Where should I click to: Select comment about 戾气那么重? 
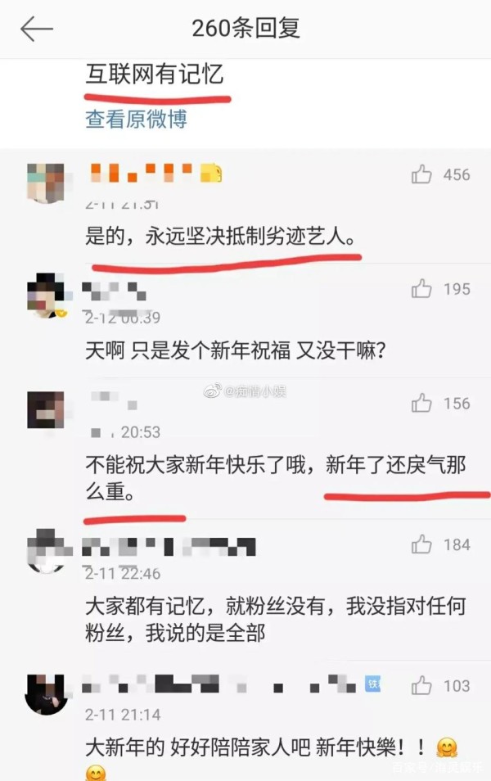coord(276,478)
